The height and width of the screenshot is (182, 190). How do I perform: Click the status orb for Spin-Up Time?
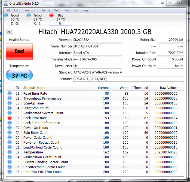click(10, 103)
